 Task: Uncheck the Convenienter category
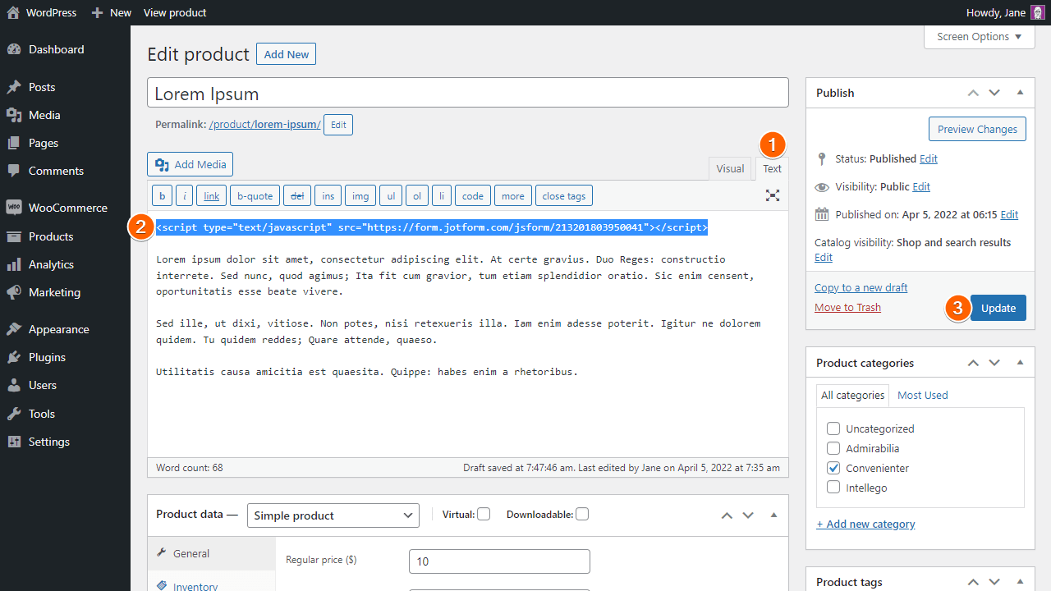point(833,467)
